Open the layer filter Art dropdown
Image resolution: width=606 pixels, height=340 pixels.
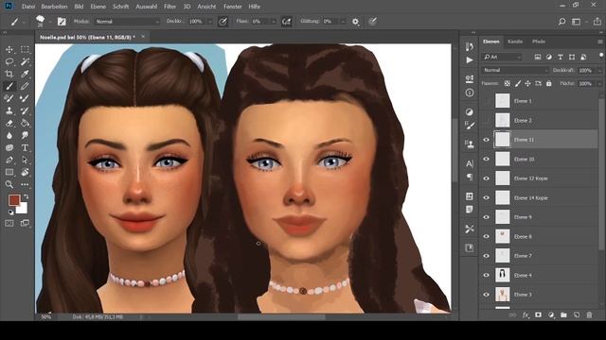[x=502, y=57]
